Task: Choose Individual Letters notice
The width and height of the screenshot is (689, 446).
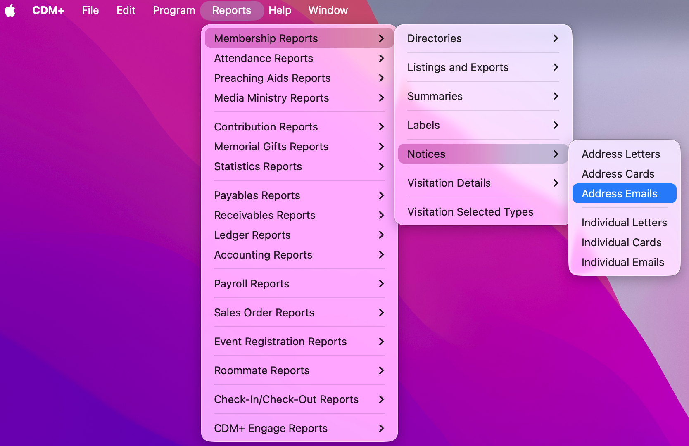Action: pos(625,223)
